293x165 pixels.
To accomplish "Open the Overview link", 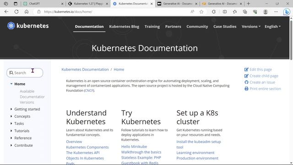I will (x=74, y=142).
